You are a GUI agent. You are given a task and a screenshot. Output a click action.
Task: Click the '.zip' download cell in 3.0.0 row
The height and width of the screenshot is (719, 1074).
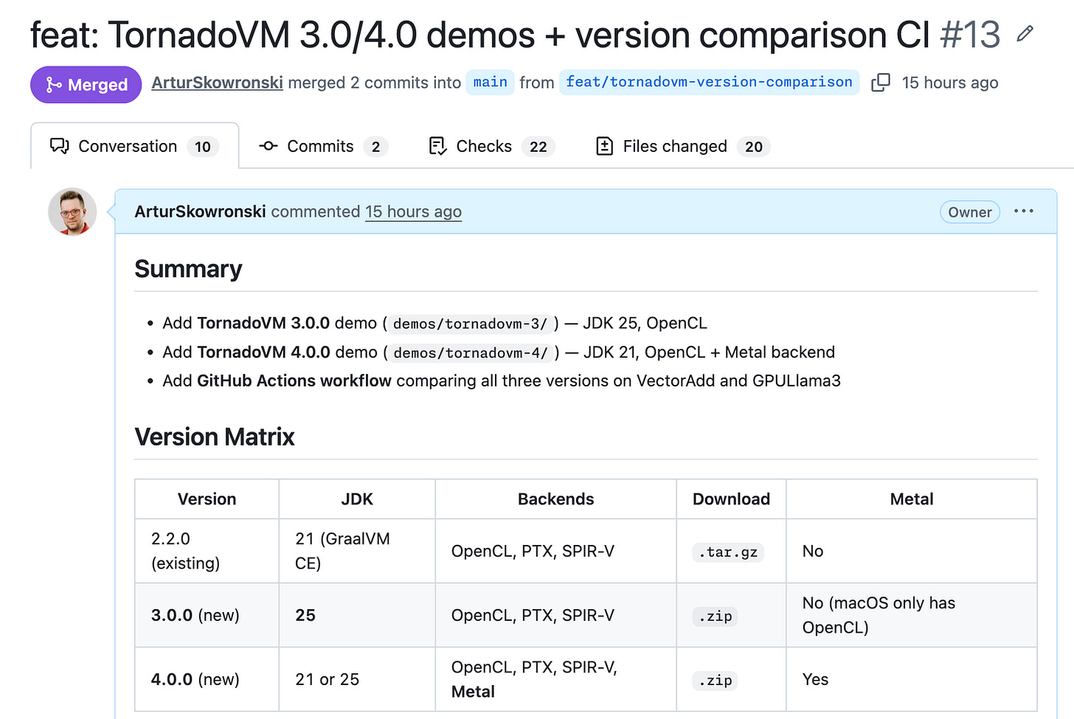tap(731, 616)
